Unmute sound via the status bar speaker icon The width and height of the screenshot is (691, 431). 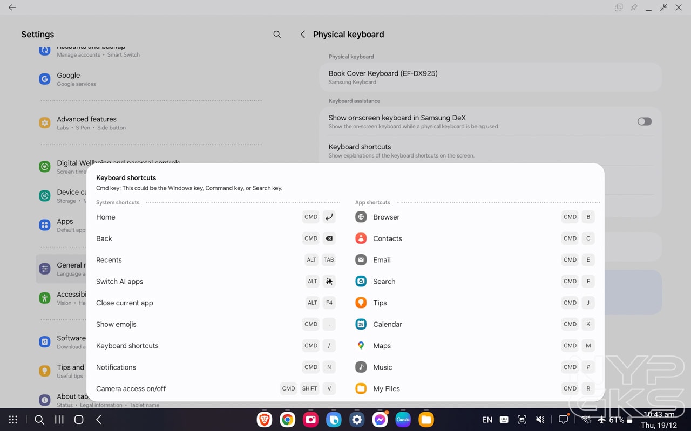click(x=539, y=419)
